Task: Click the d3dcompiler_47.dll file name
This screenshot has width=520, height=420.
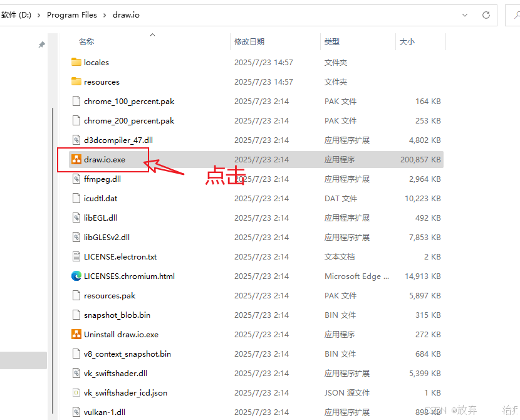Action: tap(118, 140)
